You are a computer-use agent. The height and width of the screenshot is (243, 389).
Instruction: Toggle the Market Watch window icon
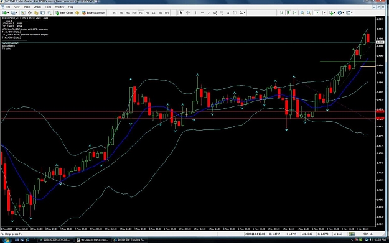click(x=23, y=12)
